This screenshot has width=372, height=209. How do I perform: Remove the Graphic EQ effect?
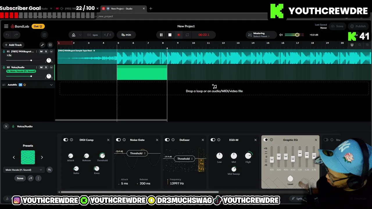[x=316, y=140]
